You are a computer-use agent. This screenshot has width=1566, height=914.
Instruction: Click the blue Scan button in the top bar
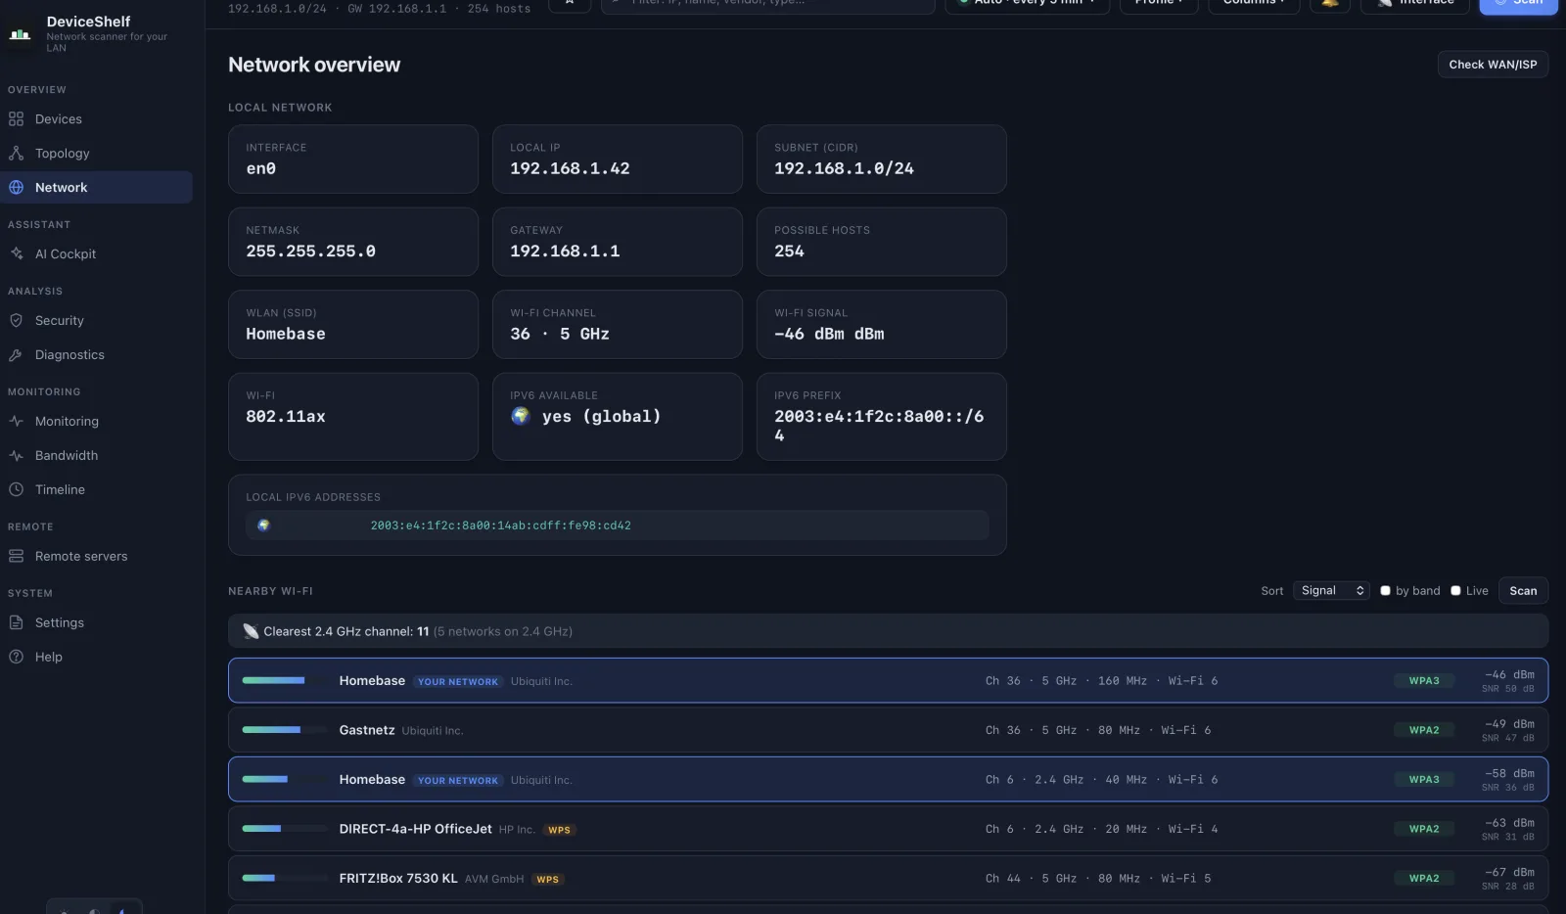[1518, 4]
